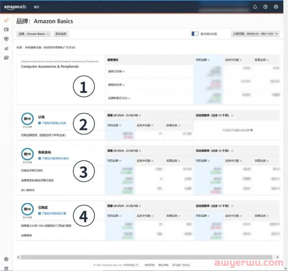Click the 了解如何增加购买量 link
The width and height of the screenshot is (288, 271).
(54, 214)
